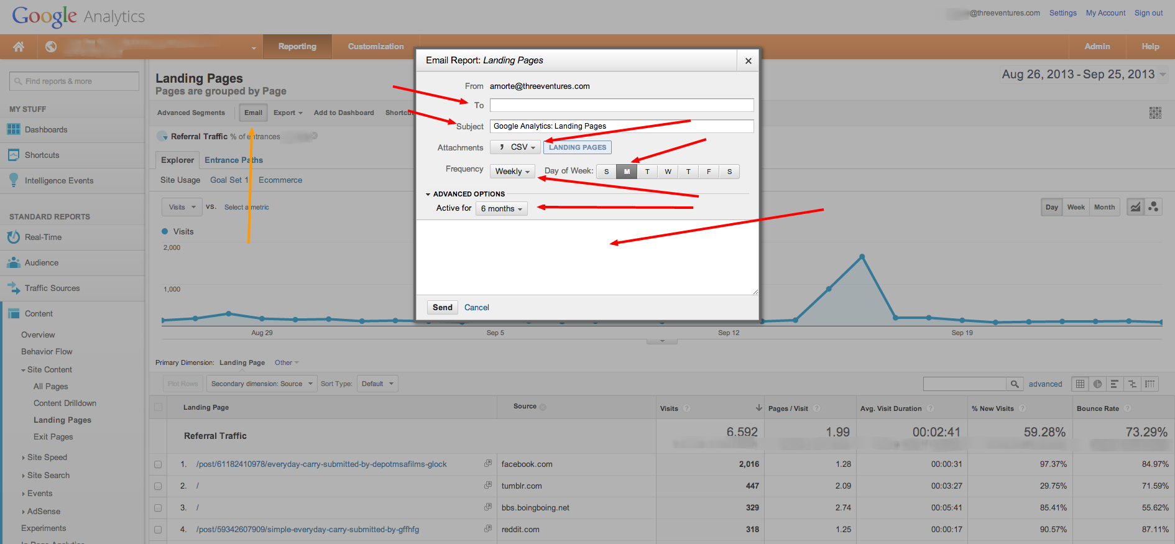Open the Active for 6 months dropdown
Viewport: 1175px width, 544px height.
click(x=502, y=209)
